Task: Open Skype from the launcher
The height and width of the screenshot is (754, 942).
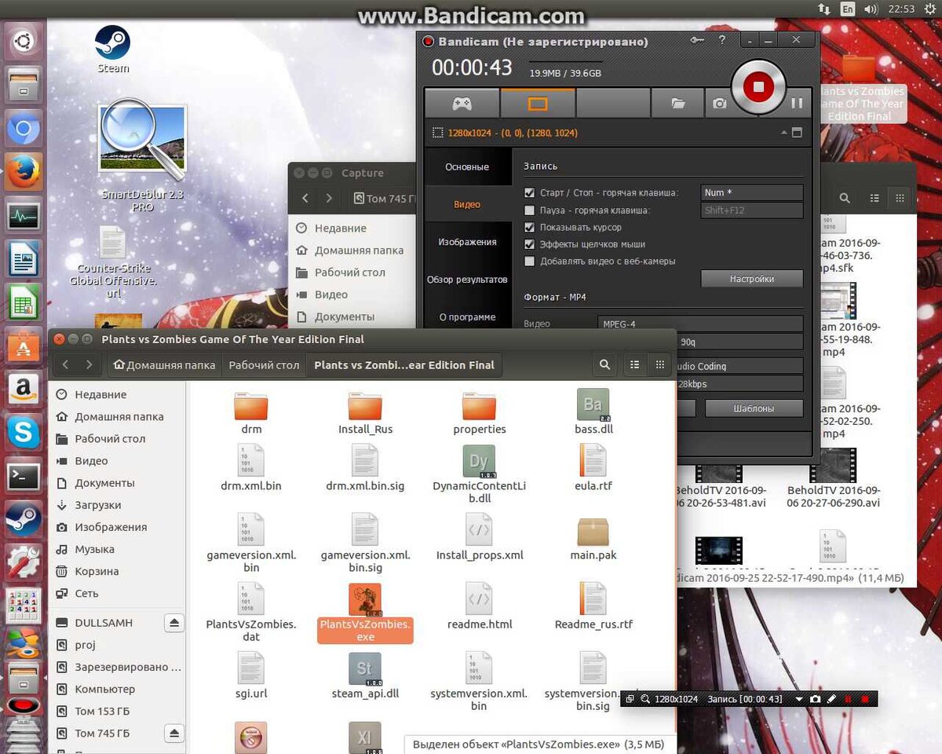Action: point(24,432)
